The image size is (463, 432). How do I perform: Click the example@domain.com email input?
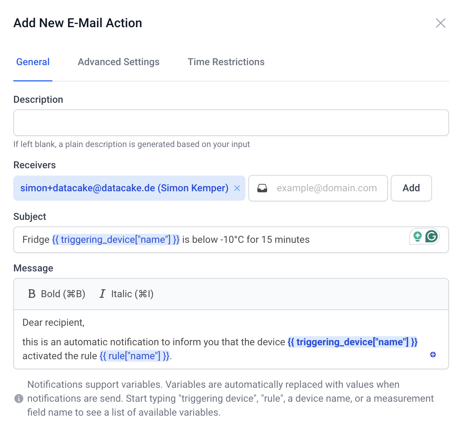(326, 188)
